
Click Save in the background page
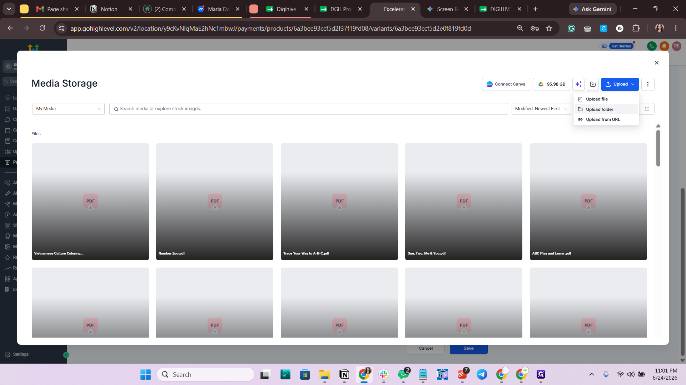tap(468, 349)
